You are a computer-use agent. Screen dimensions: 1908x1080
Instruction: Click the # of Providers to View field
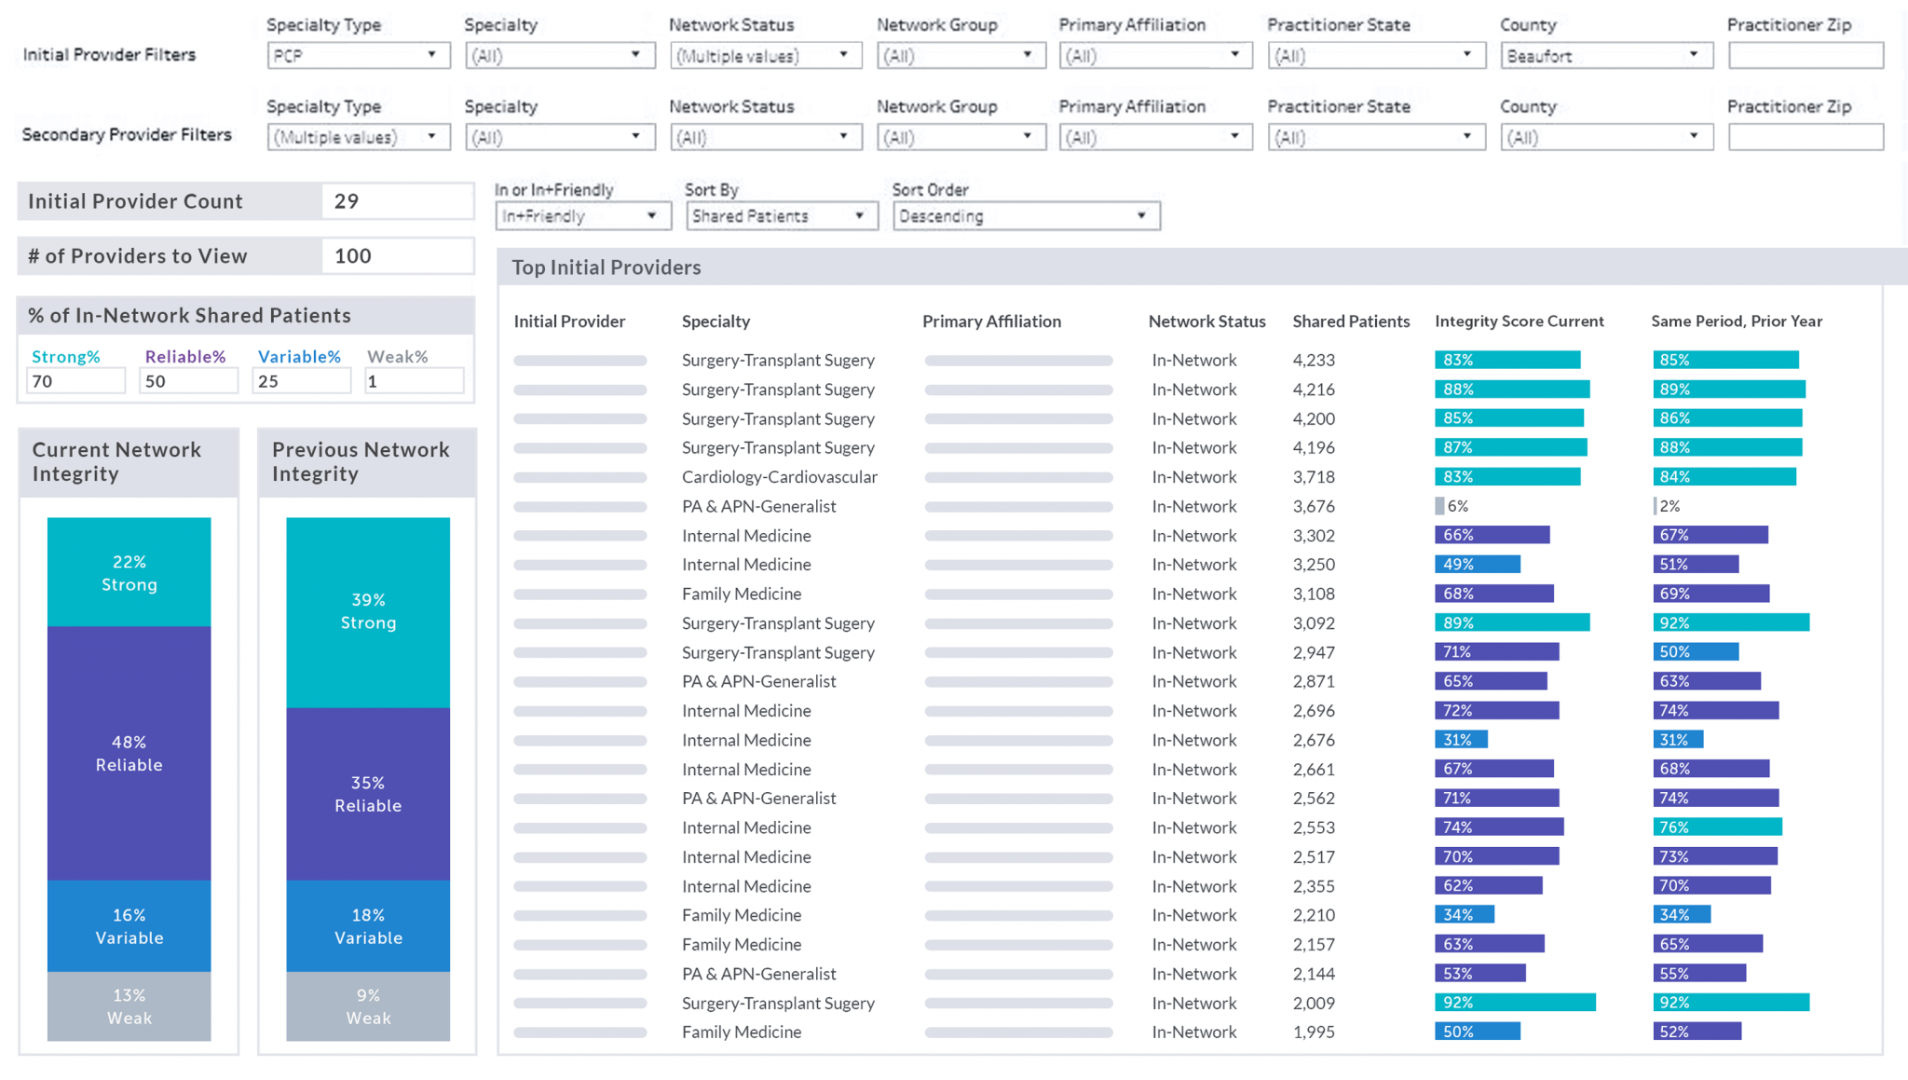(398, 255)
